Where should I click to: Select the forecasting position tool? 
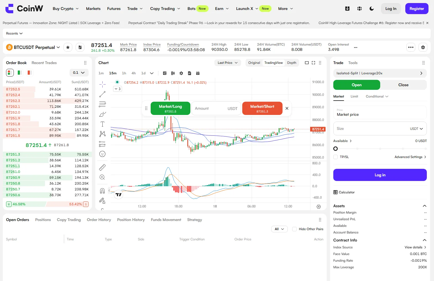click(x=102, y=144)
